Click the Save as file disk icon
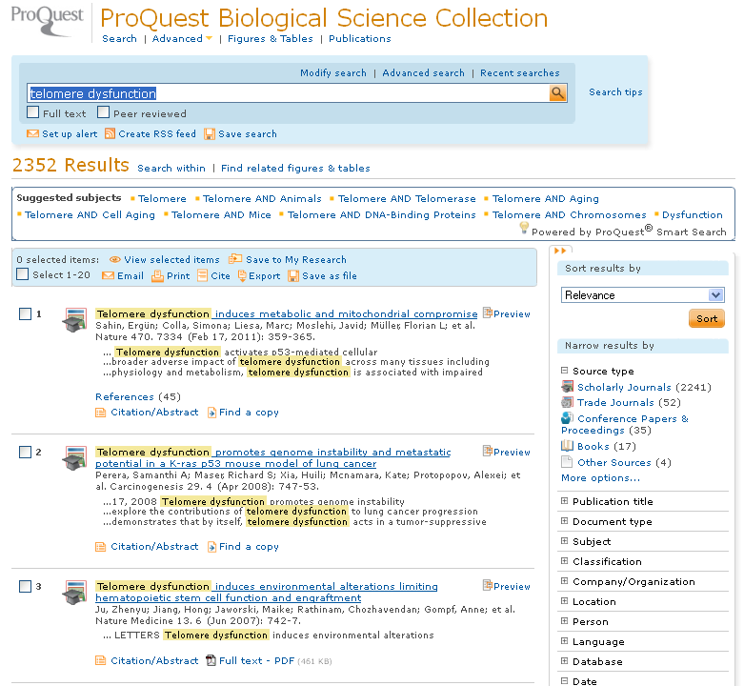 293,276
